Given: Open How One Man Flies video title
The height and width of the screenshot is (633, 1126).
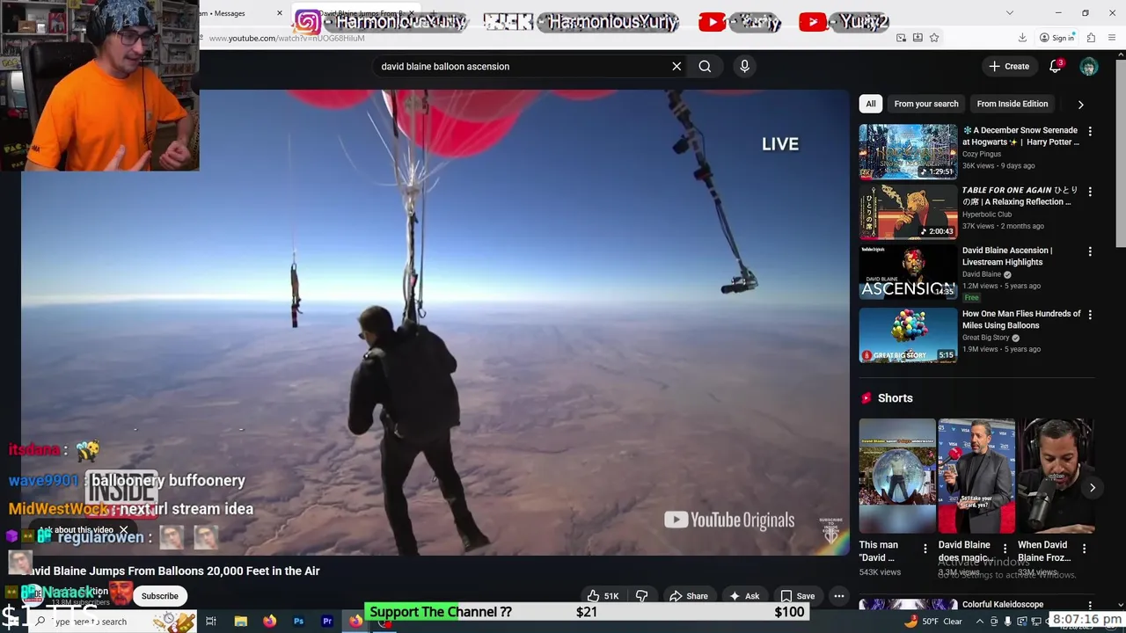Looking at the screenshot, I should pos(1021,319).
